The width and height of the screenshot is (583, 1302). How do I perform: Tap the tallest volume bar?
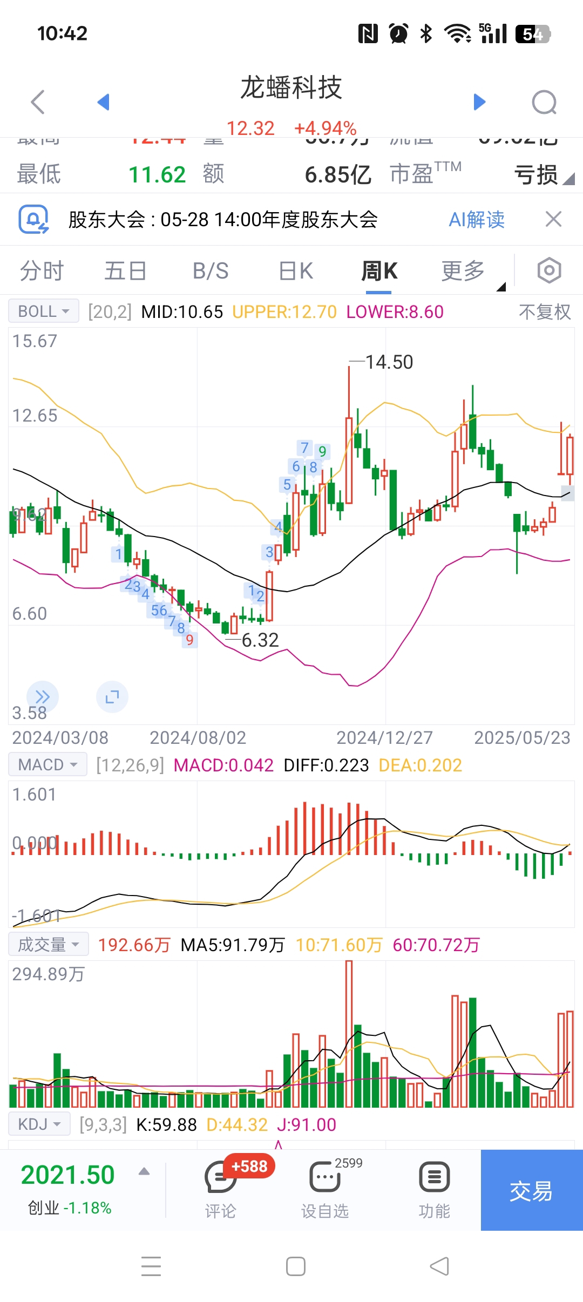coord(349,1034)
